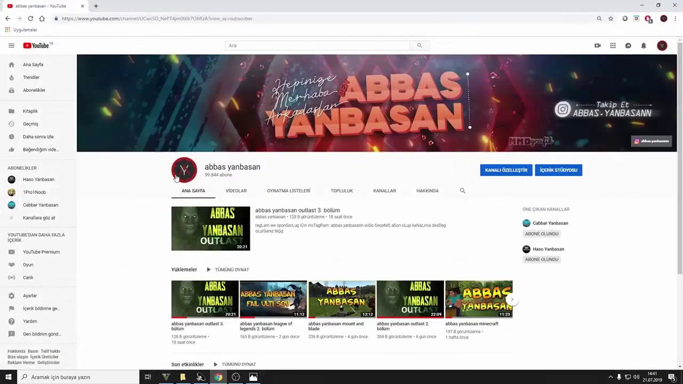Open featured video title outlast 3. bölüm

click(297, 210)
